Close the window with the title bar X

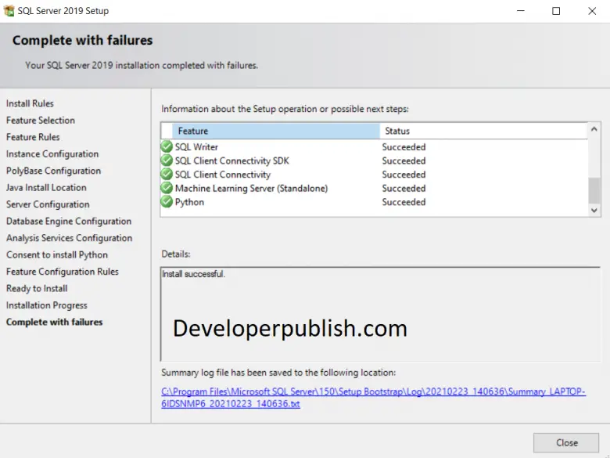click(592, 11)
